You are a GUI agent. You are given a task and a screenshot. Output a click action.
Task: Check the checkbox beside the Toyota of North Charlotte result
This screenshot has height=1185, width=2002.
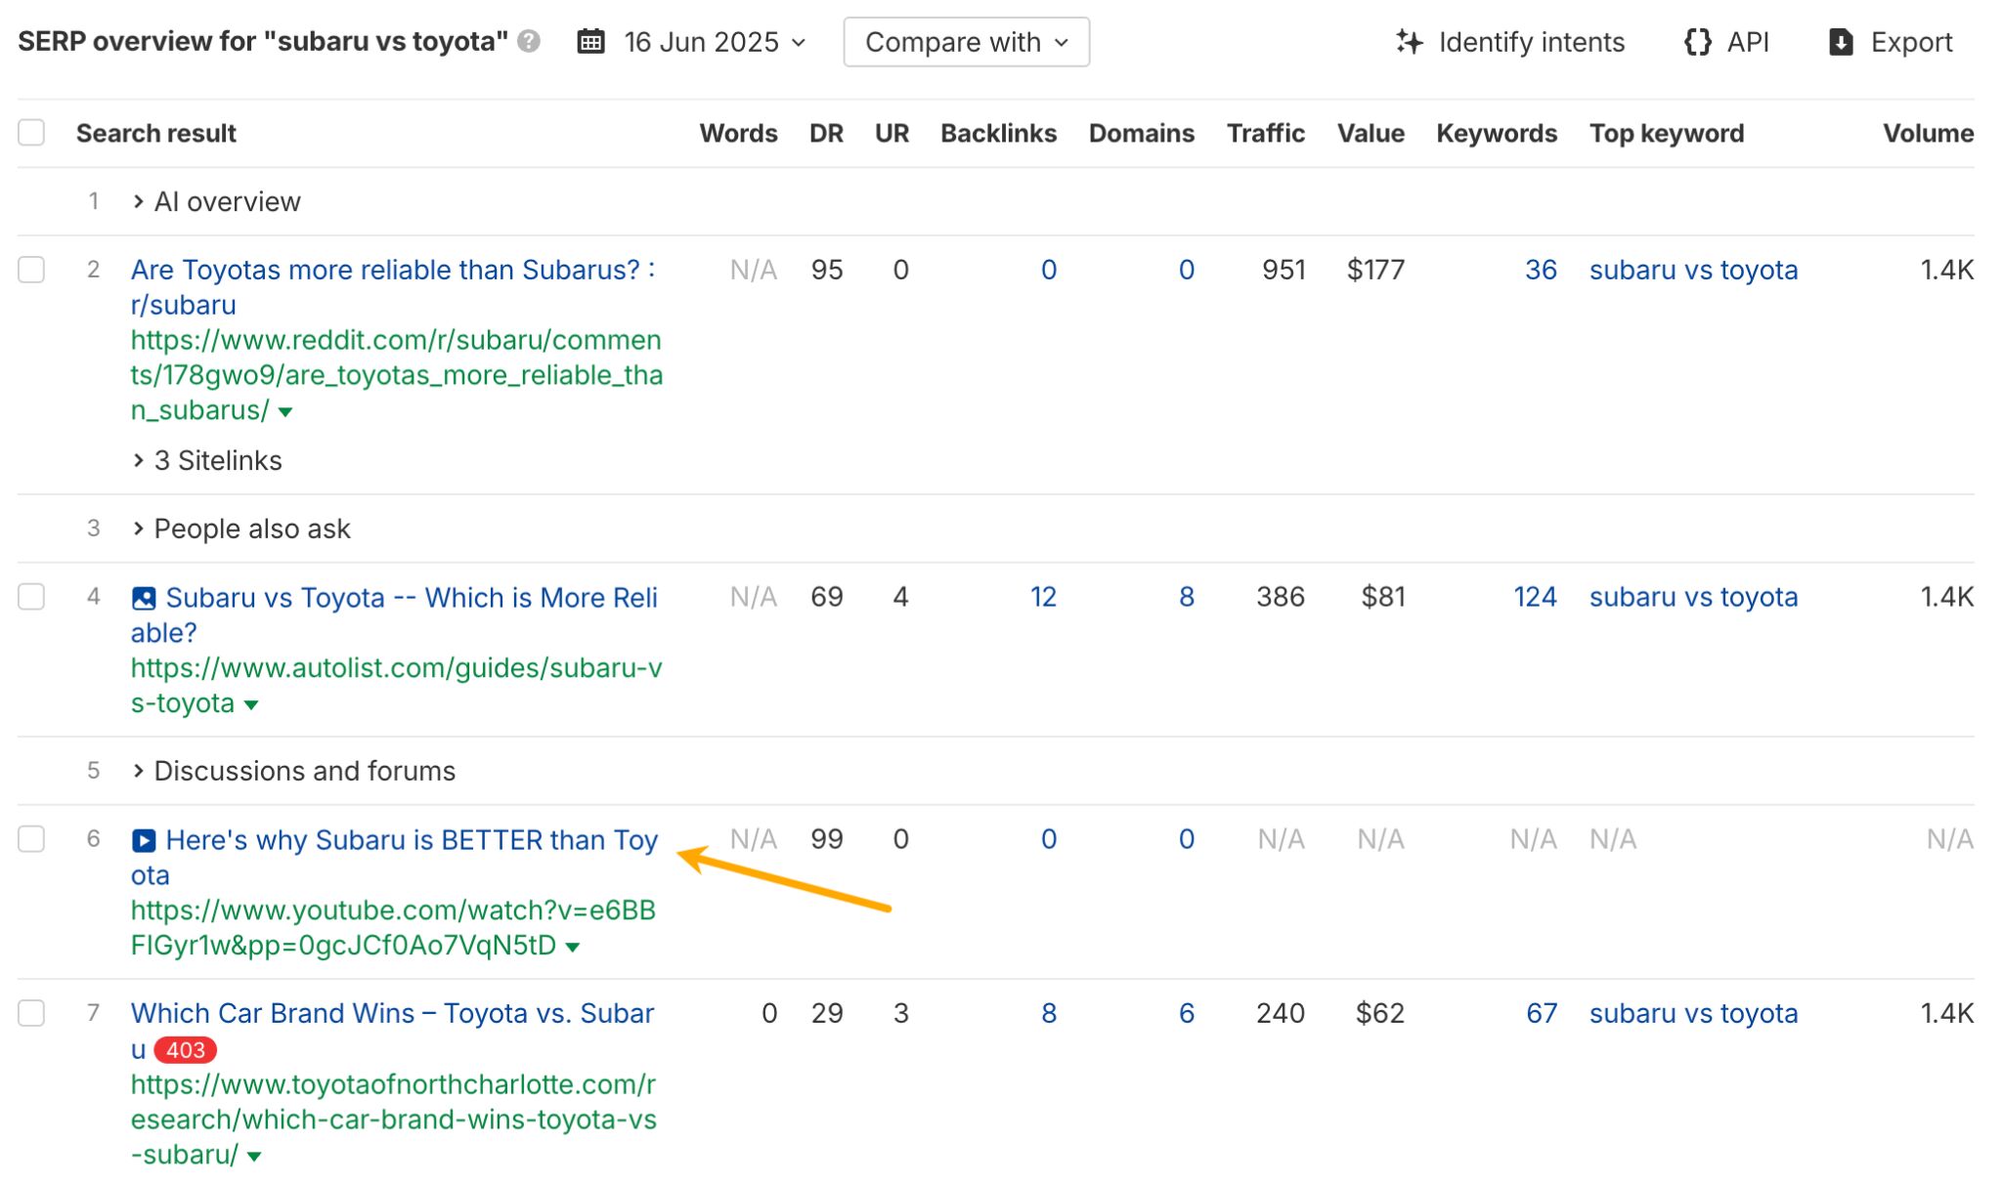[31, 1014]
